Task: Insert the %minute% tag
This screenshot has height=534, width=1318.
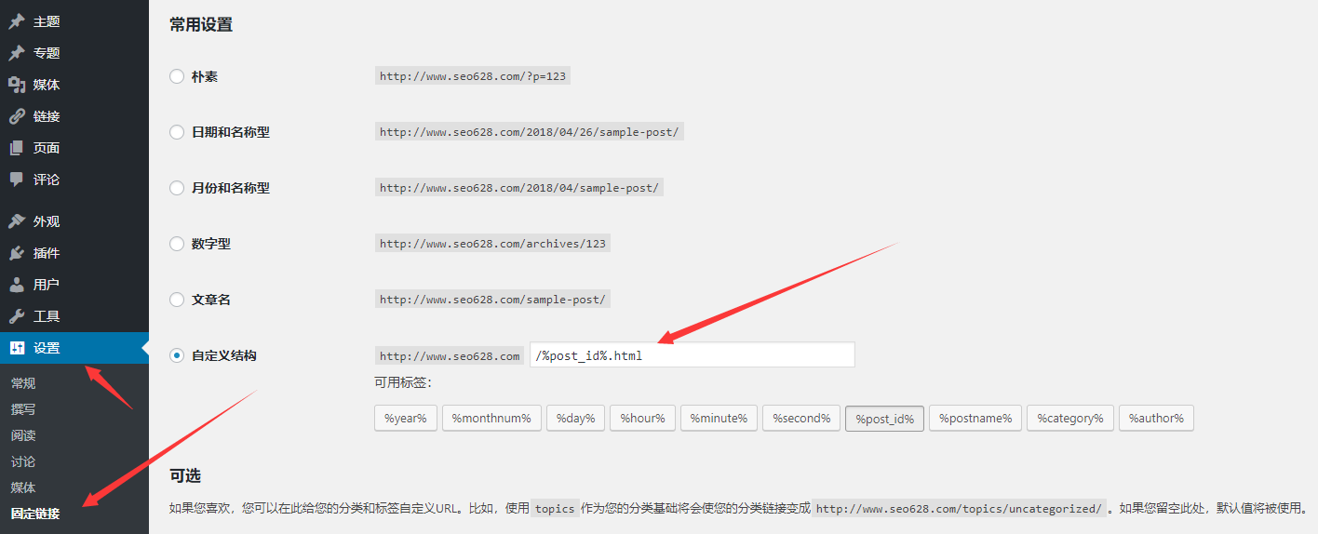Action: (x=720, y=419)
